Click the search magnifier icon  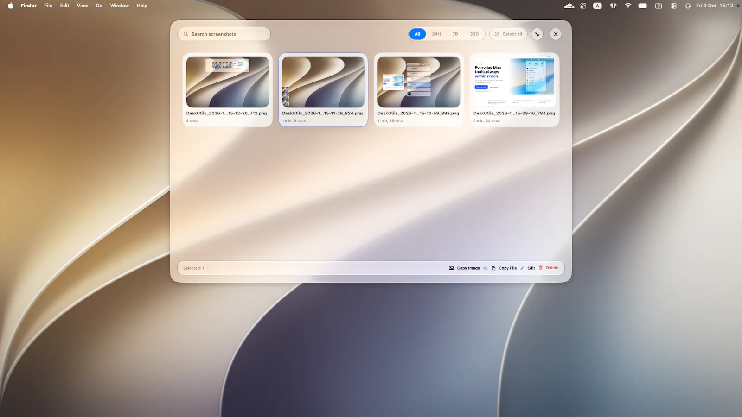tap(186, 34)
